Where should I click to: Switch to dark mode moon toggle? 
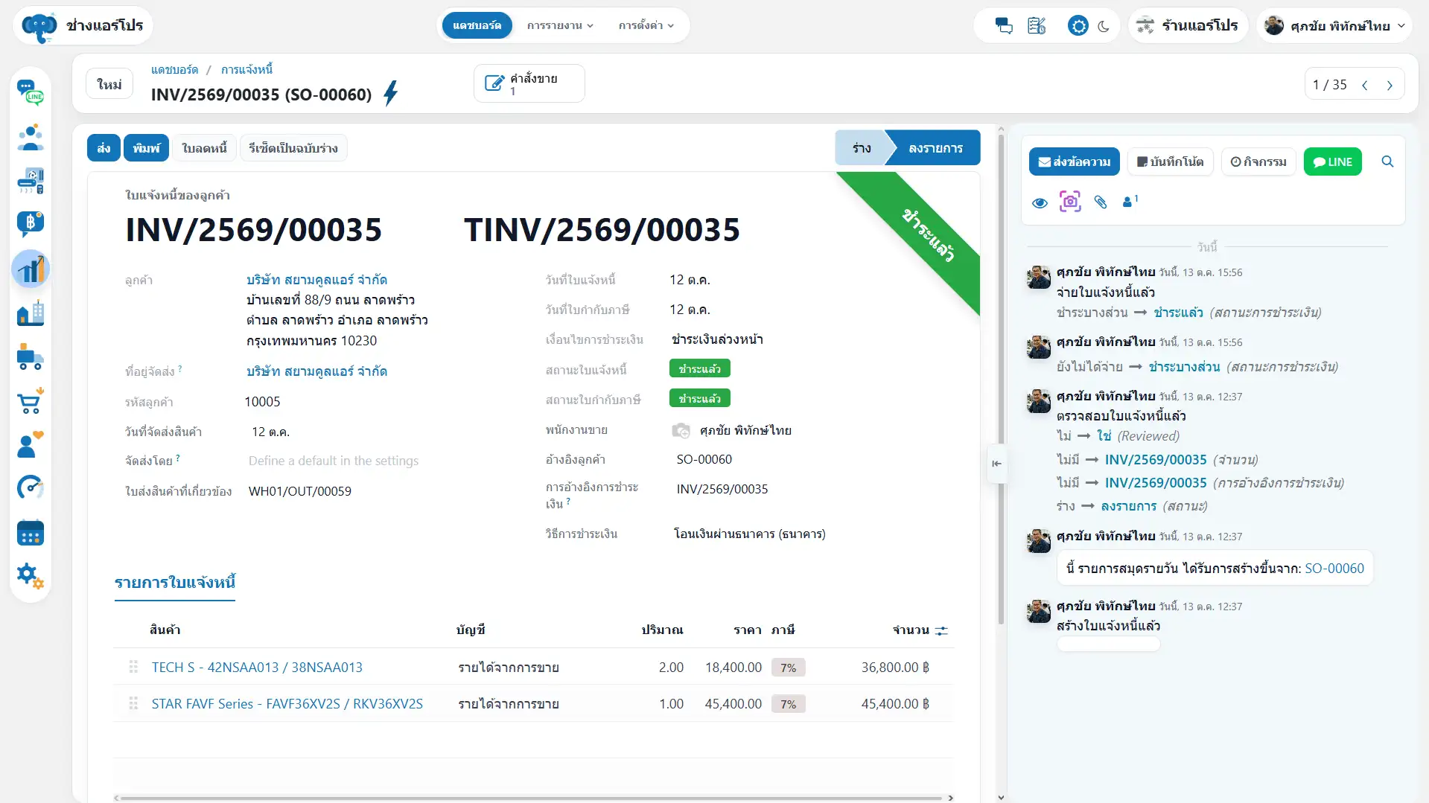point(1104,26)
